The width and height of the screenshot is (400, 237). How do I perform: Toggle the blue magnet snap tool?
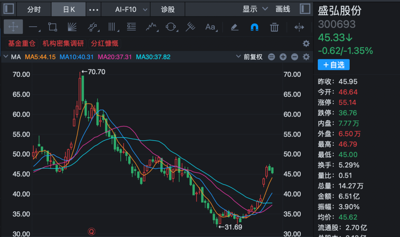(254, 27)
